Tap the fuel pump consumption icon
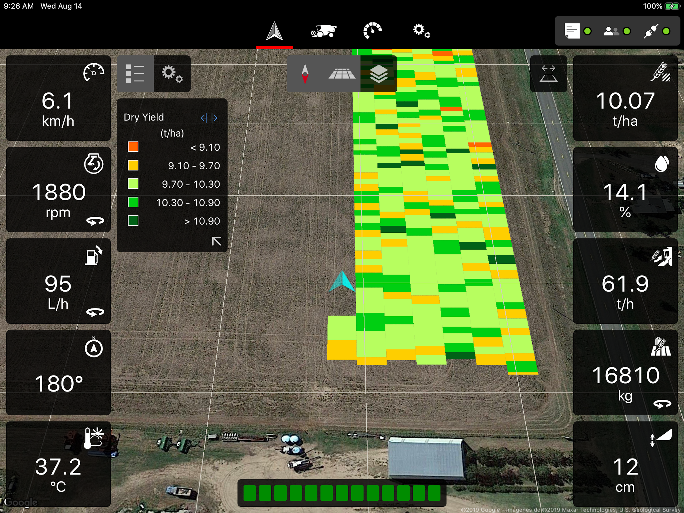This screenshot has width=684, height=513. tap(94, 255)
